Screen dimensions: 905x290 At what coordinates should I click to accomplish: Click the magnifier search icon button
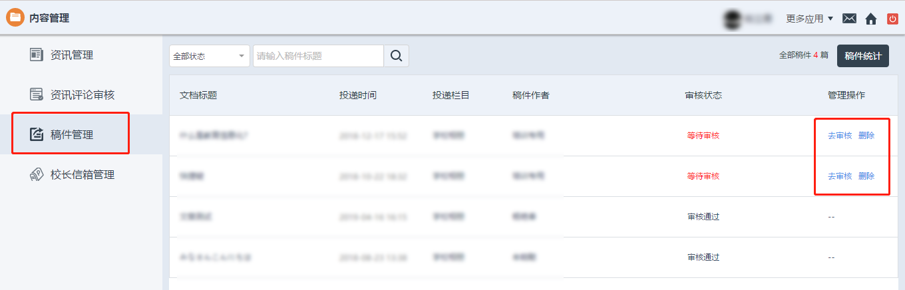pos(396,56)
